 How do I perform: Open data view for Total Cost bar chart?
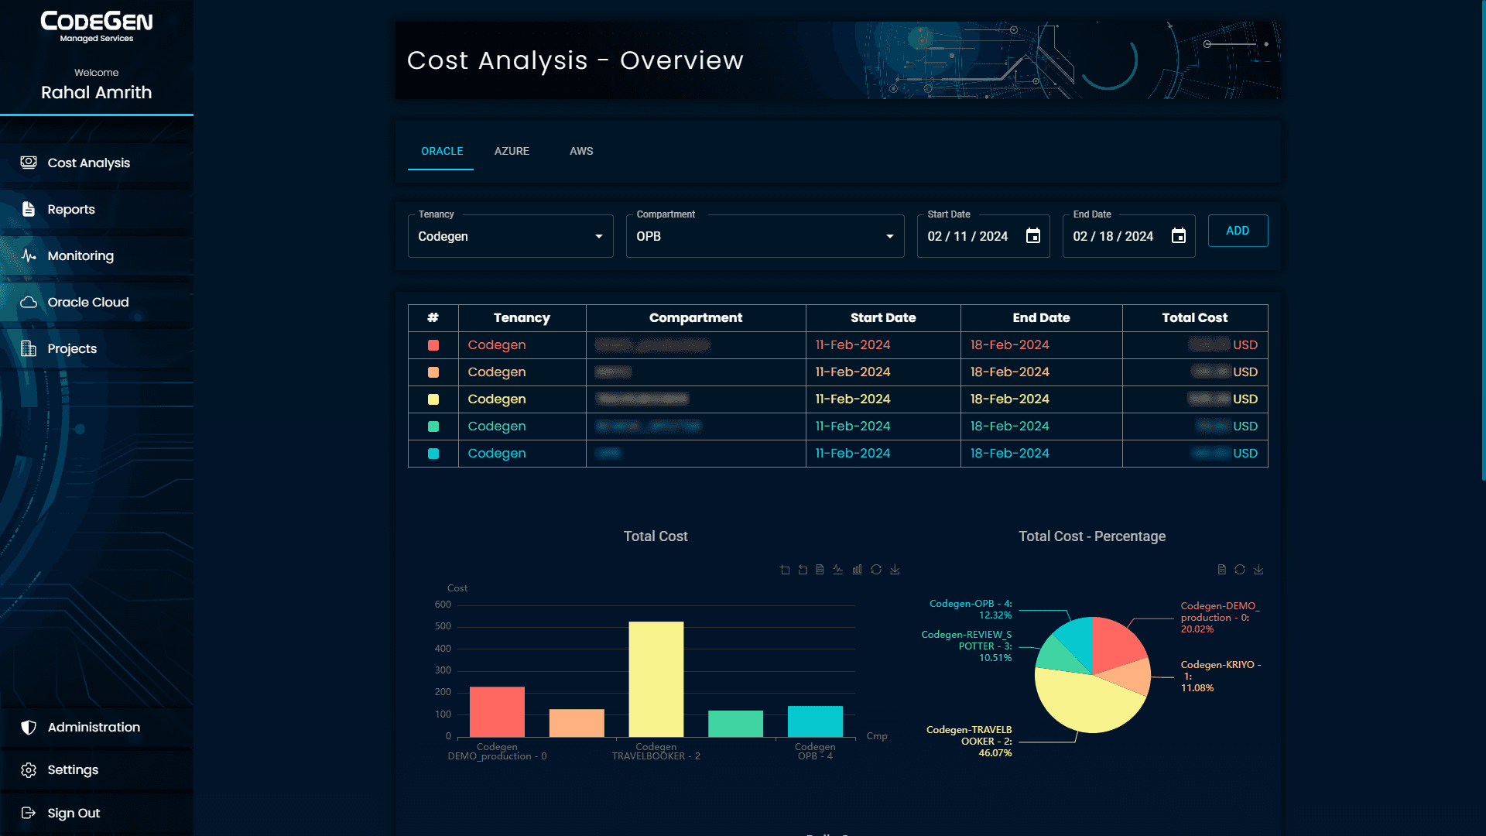(820, 570)
